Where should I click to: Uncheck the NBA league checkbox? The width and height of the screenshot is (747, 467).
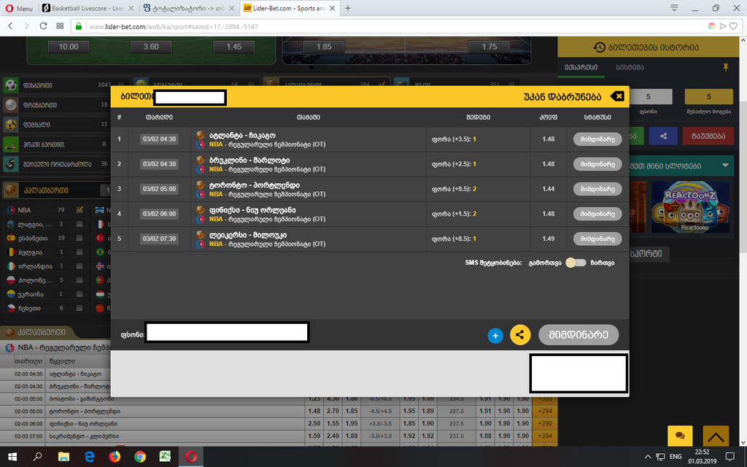[x=80, y=209]
